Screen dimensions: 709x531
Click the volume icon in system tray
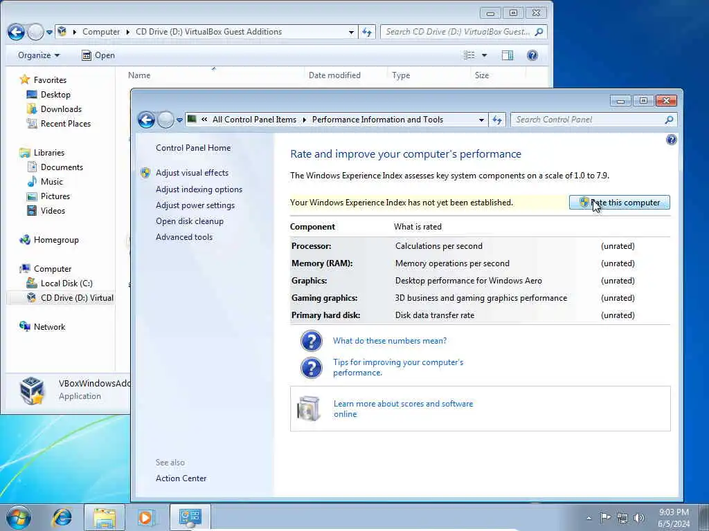point(639,517)
